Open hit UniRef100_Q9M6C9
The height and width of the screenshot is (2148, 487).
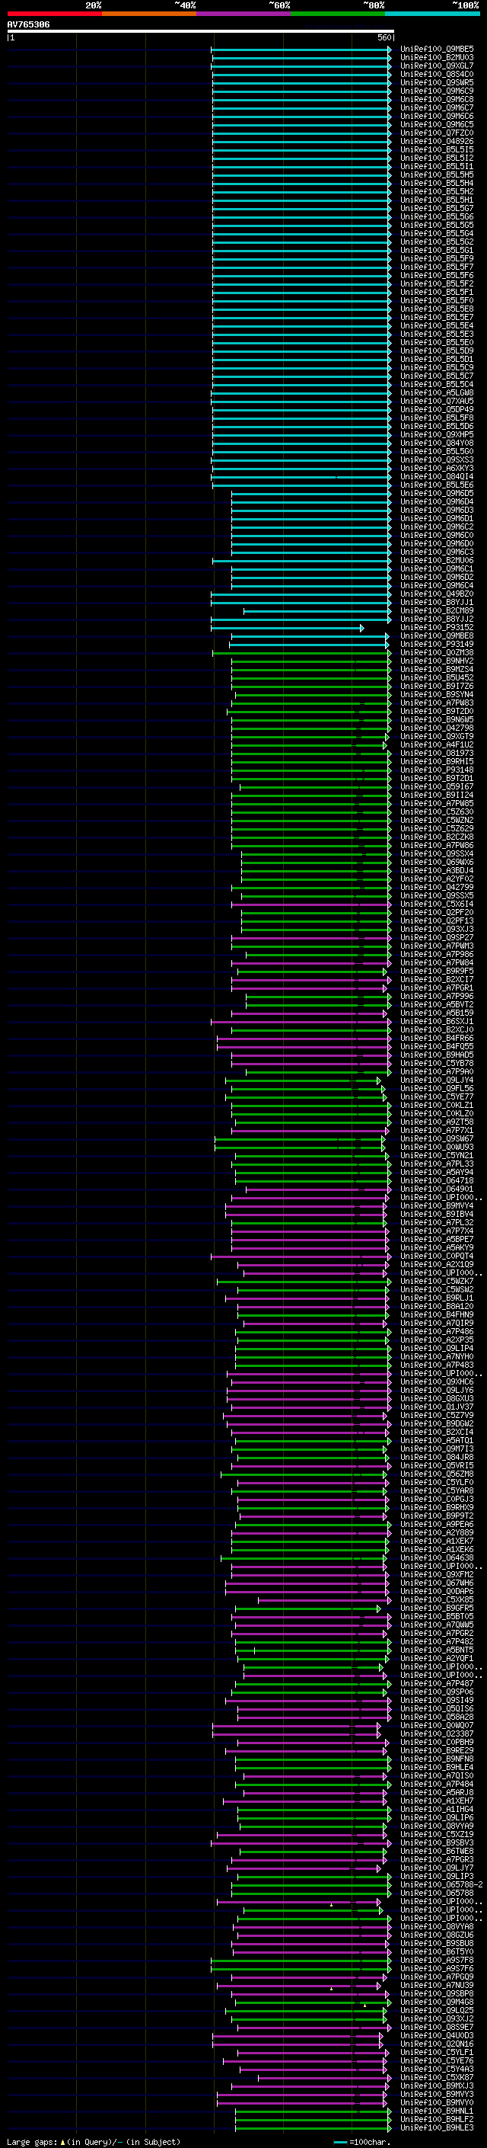[436, 91]
